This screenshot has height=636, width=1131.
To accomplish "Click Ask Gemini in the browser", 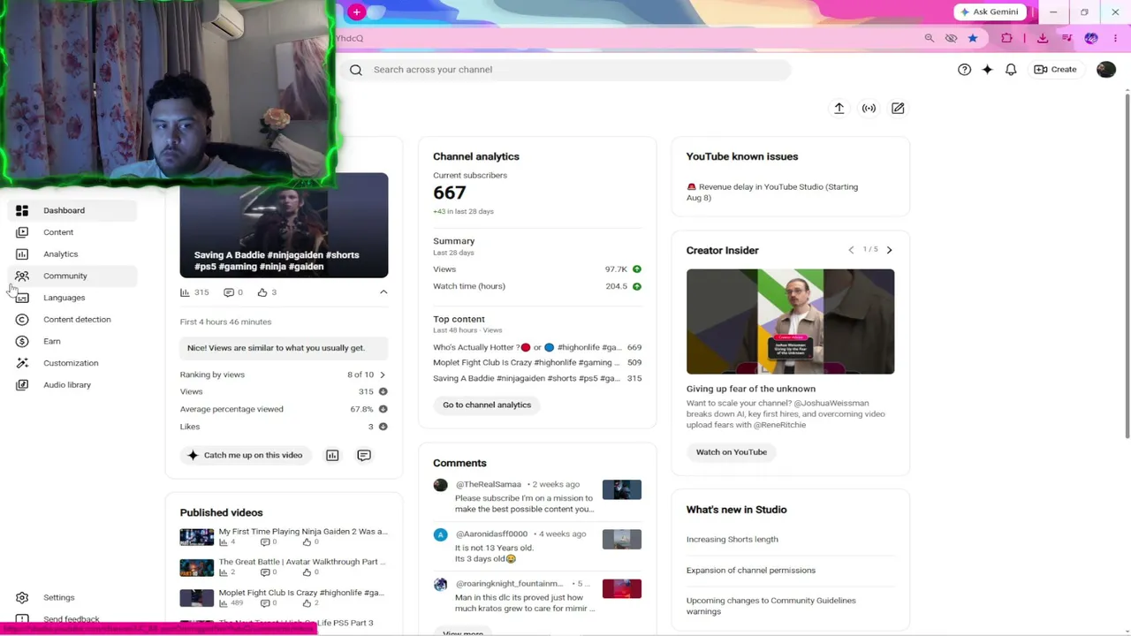I will pos(988,11).
